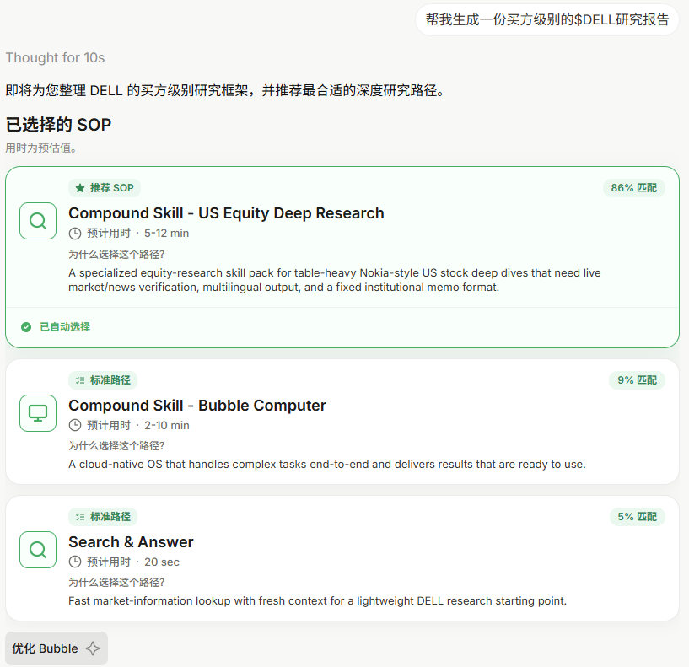Choose the Search & Answer card title
Image resolution: width=689 pixels, height=667 pixels.
tap(131, 541)
